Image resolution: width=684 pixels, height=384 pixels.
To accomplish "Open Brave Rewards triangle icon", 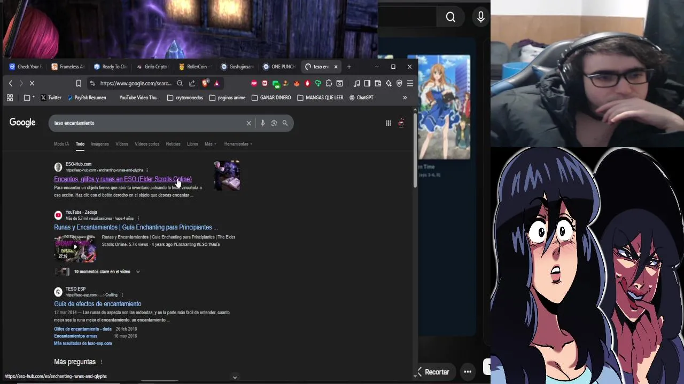I will (216, 83).
